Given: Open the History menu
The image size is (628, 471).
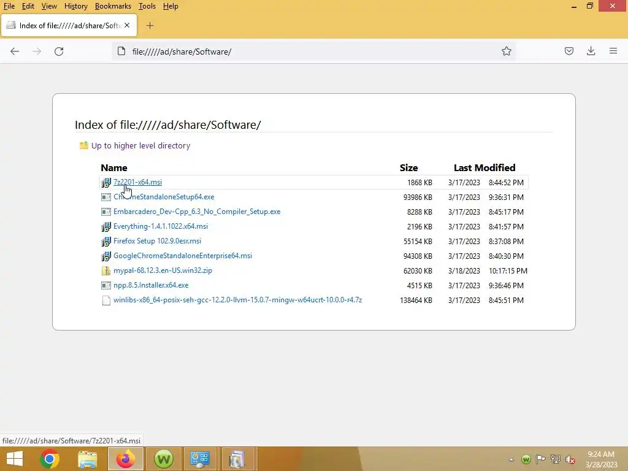Looking at the screenshot, I should click(x=75, y=6).
